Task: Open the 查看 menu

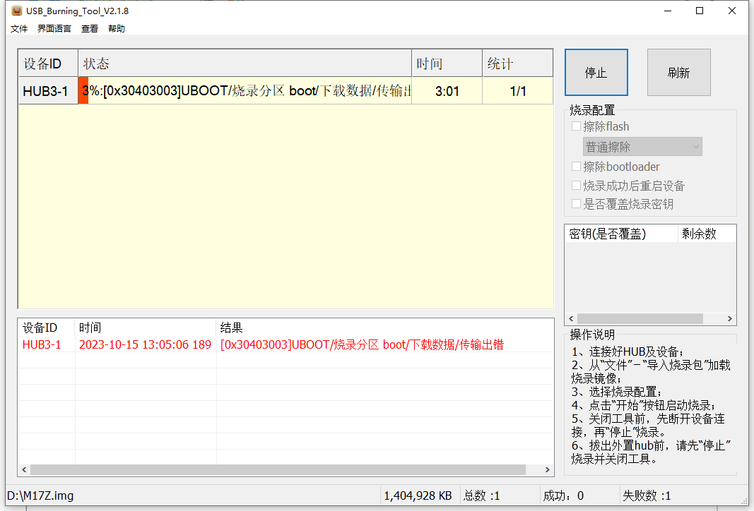Action: tap(90, 29)
